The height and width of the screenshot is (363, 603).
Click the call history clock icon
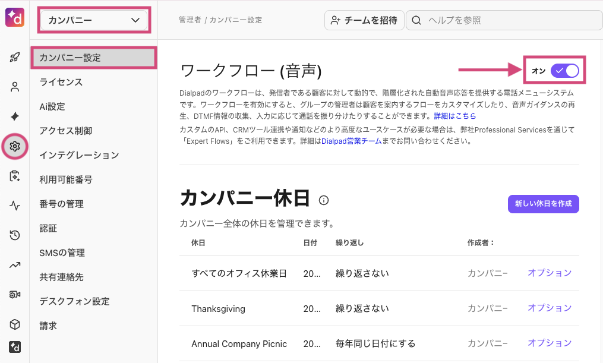14,235
